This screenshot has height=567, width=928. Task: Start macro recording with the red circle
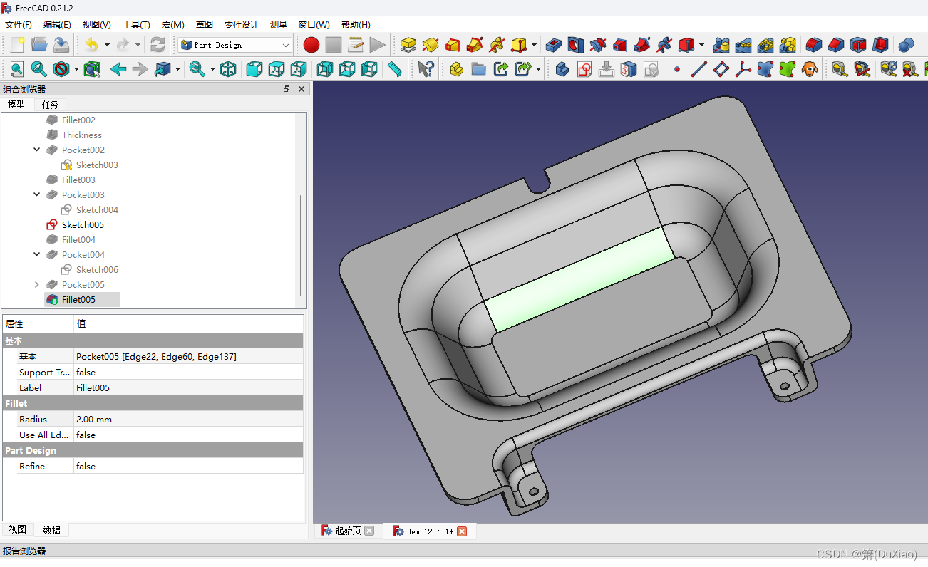pos(311,45)
